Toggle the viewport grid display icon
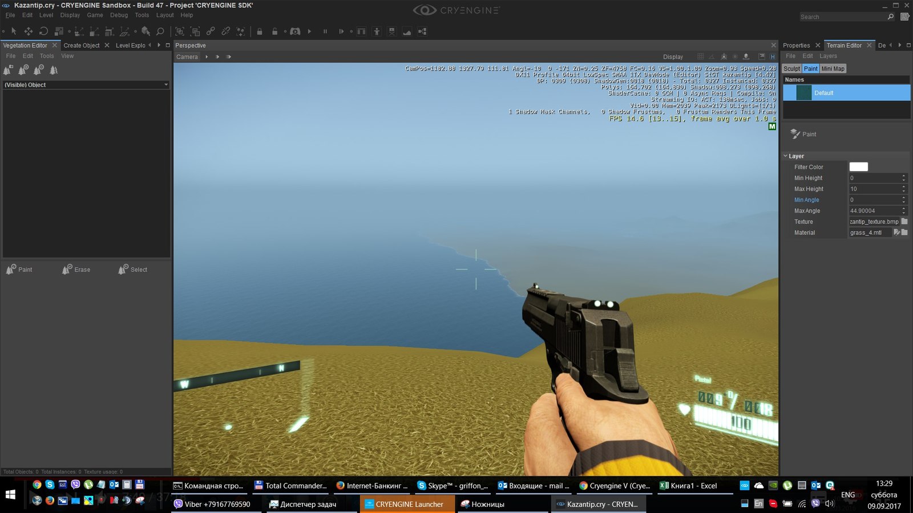 (x=701, y=56)
